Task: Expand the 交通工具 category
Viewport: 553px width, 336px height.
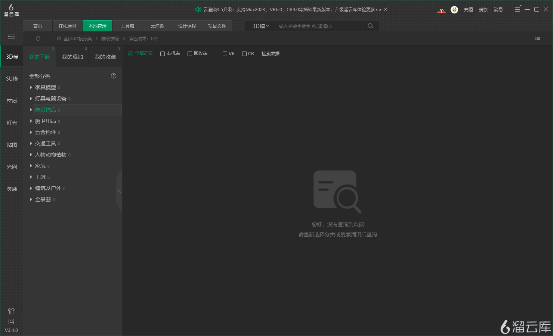Action: [x=31, y=143]
